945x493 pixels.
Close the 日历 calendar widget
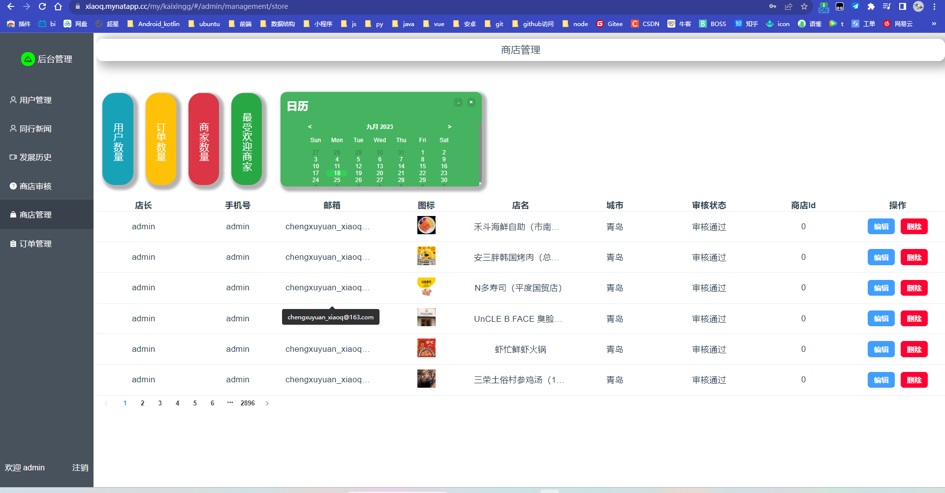(471, 102)
